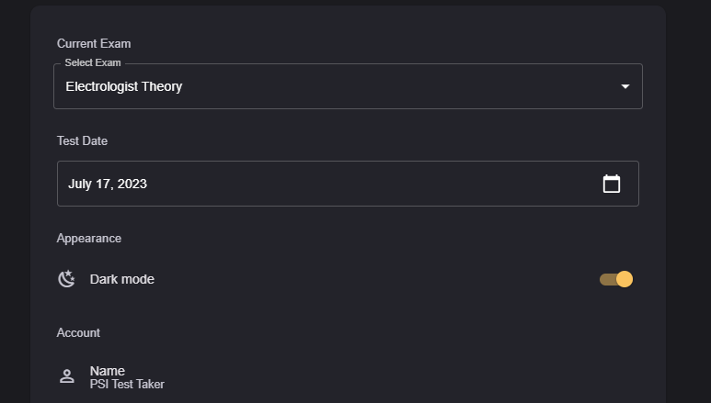Click the person icon beside Name
Viewport: 711px width, 403px height.
pos(67,376)
